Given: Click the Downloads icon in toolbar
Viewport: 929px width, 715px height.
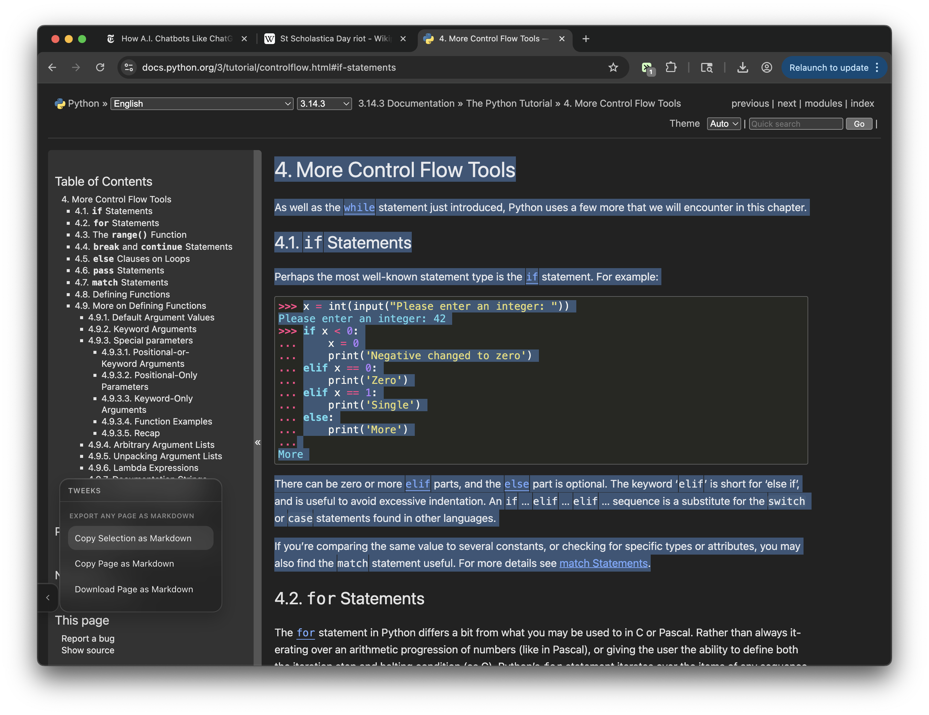Looking at the screenshot, I should coord(742,68).
